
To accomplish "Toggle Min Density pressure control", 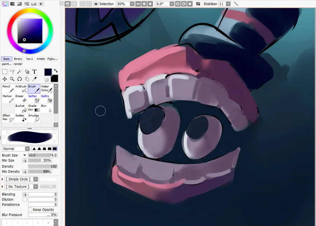I will [25, 171].
